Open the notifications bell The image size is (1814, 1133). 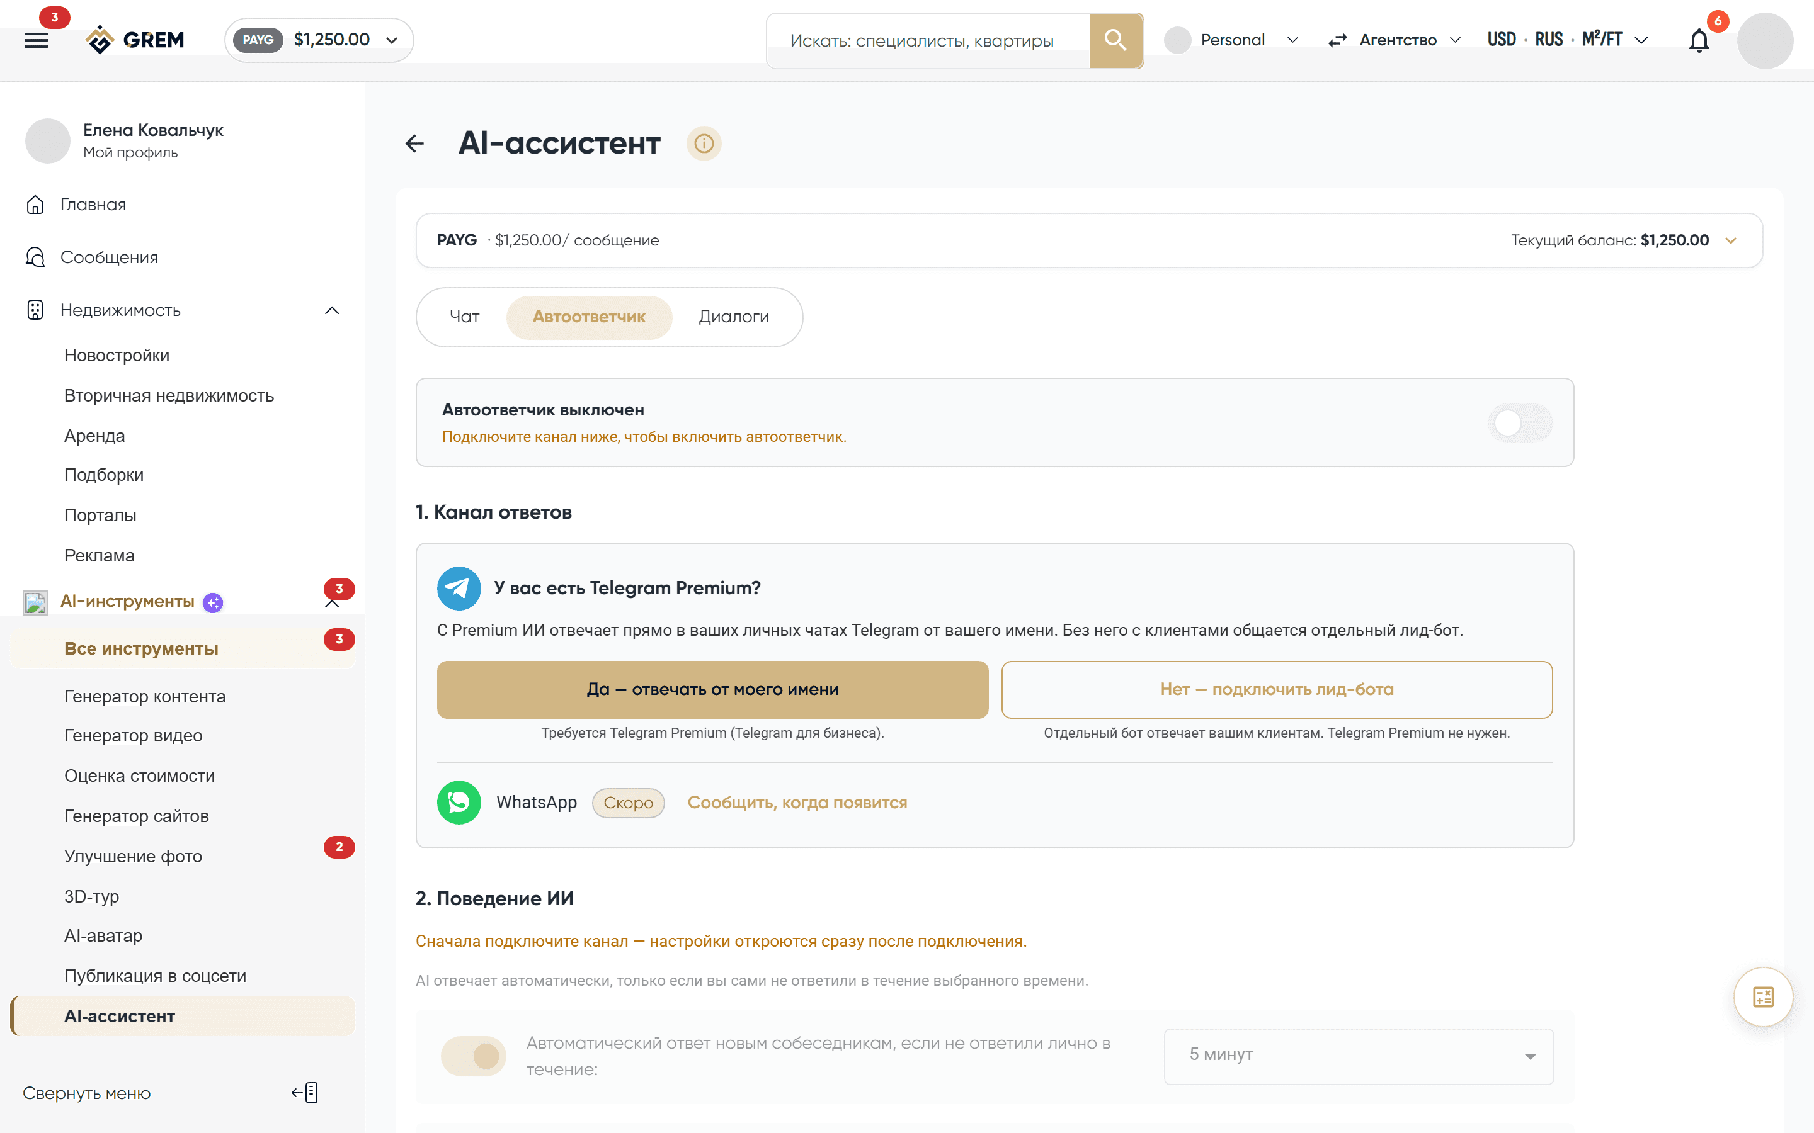point(1699,40)
